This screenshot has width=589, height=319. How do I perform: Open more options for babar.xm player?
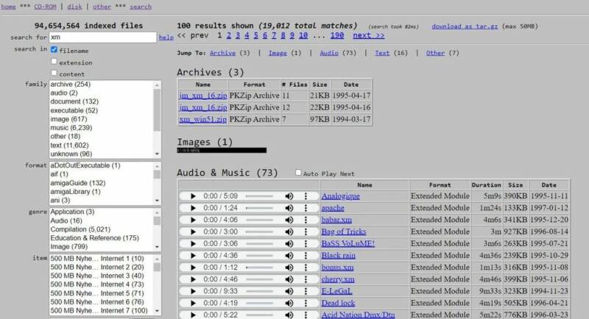pos(306,220)
